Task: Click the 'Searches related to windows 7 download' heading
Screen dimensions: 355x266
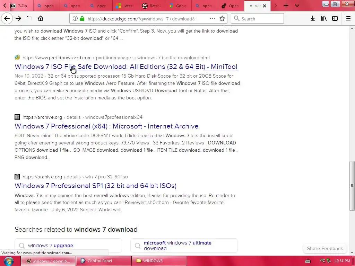Action: pos(76,229)
